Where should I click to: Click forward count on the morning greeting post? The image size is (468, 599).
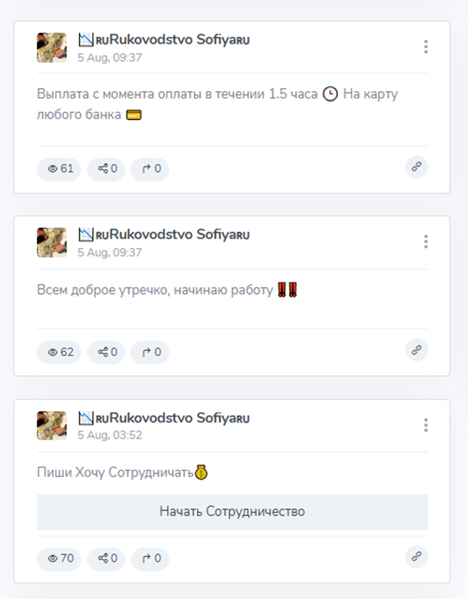(150, 352)
